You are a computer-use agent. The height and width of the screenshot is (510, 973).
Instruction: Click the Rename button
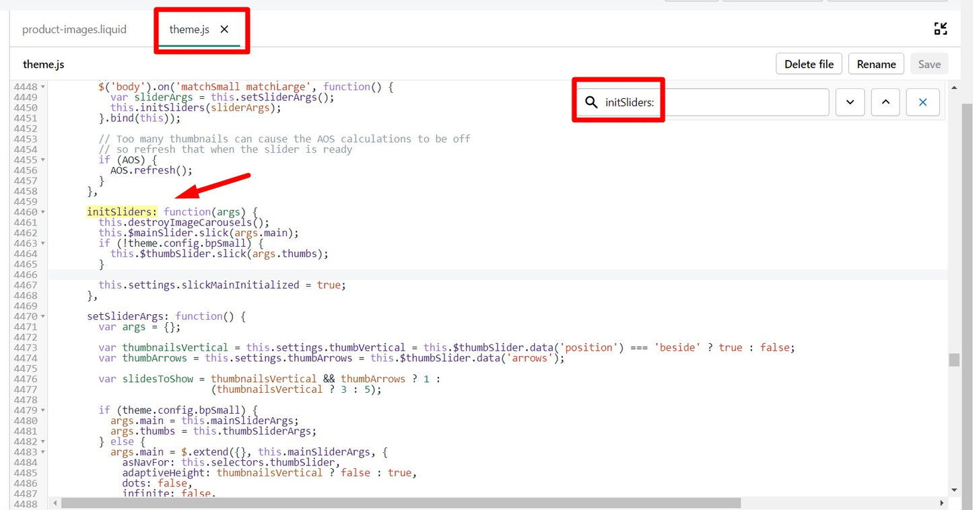pyautogui.click(x=876, y=65)
